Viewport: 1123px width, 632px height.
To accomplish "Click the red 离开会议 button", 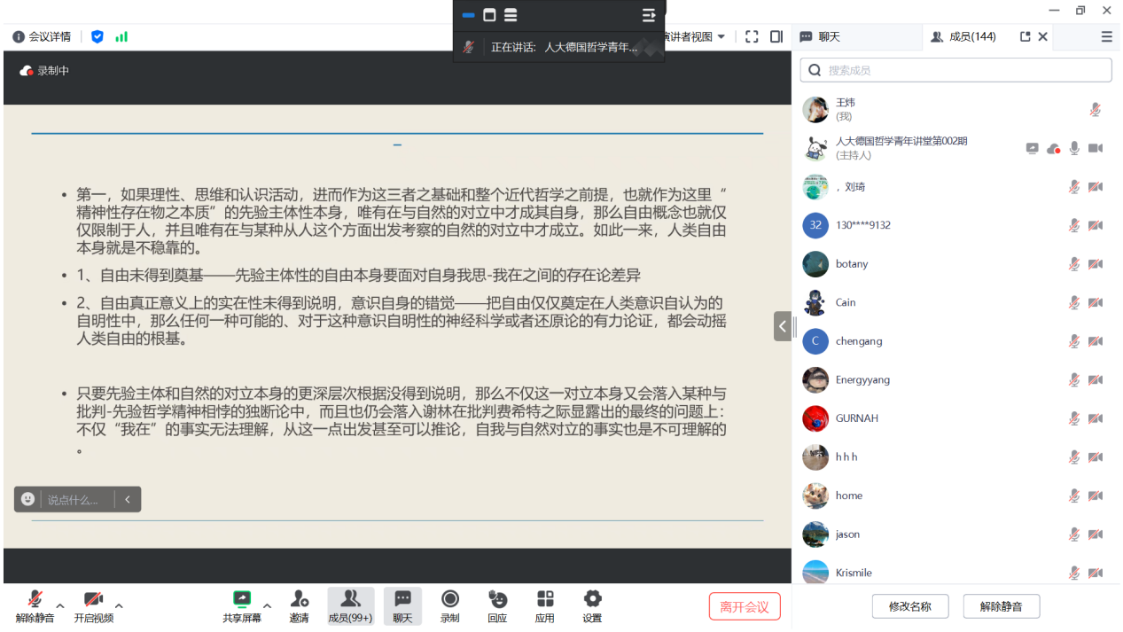I will tap(745, 606).
